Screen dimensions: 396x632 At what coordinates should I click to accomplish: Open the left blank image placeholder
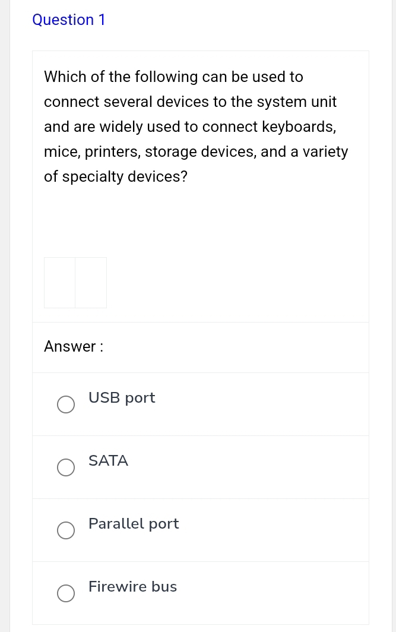59,283
